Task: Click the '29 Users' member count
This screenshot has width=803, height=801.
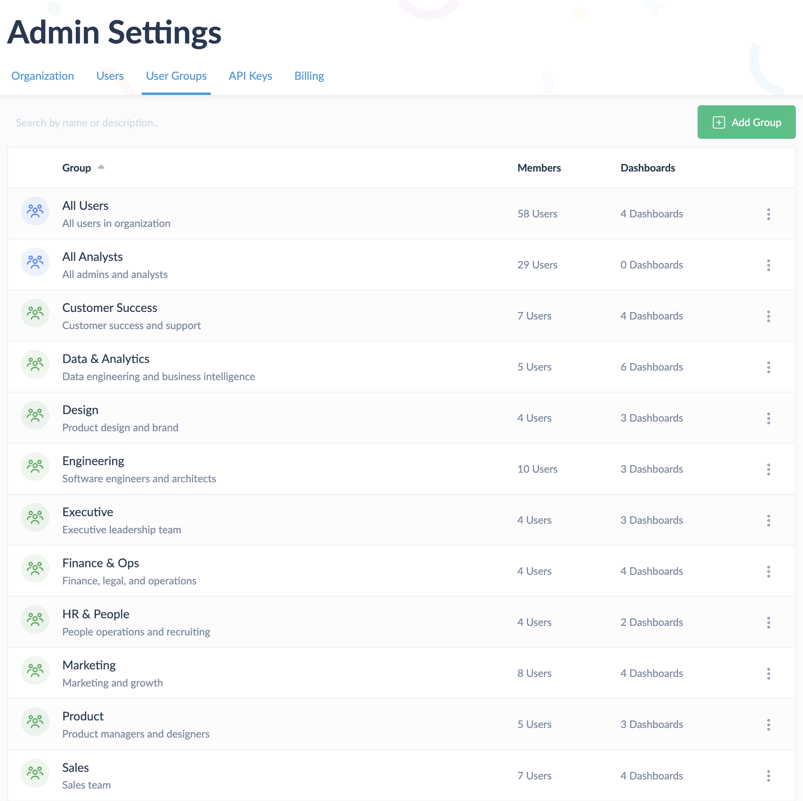Action: tap(537, 265)
